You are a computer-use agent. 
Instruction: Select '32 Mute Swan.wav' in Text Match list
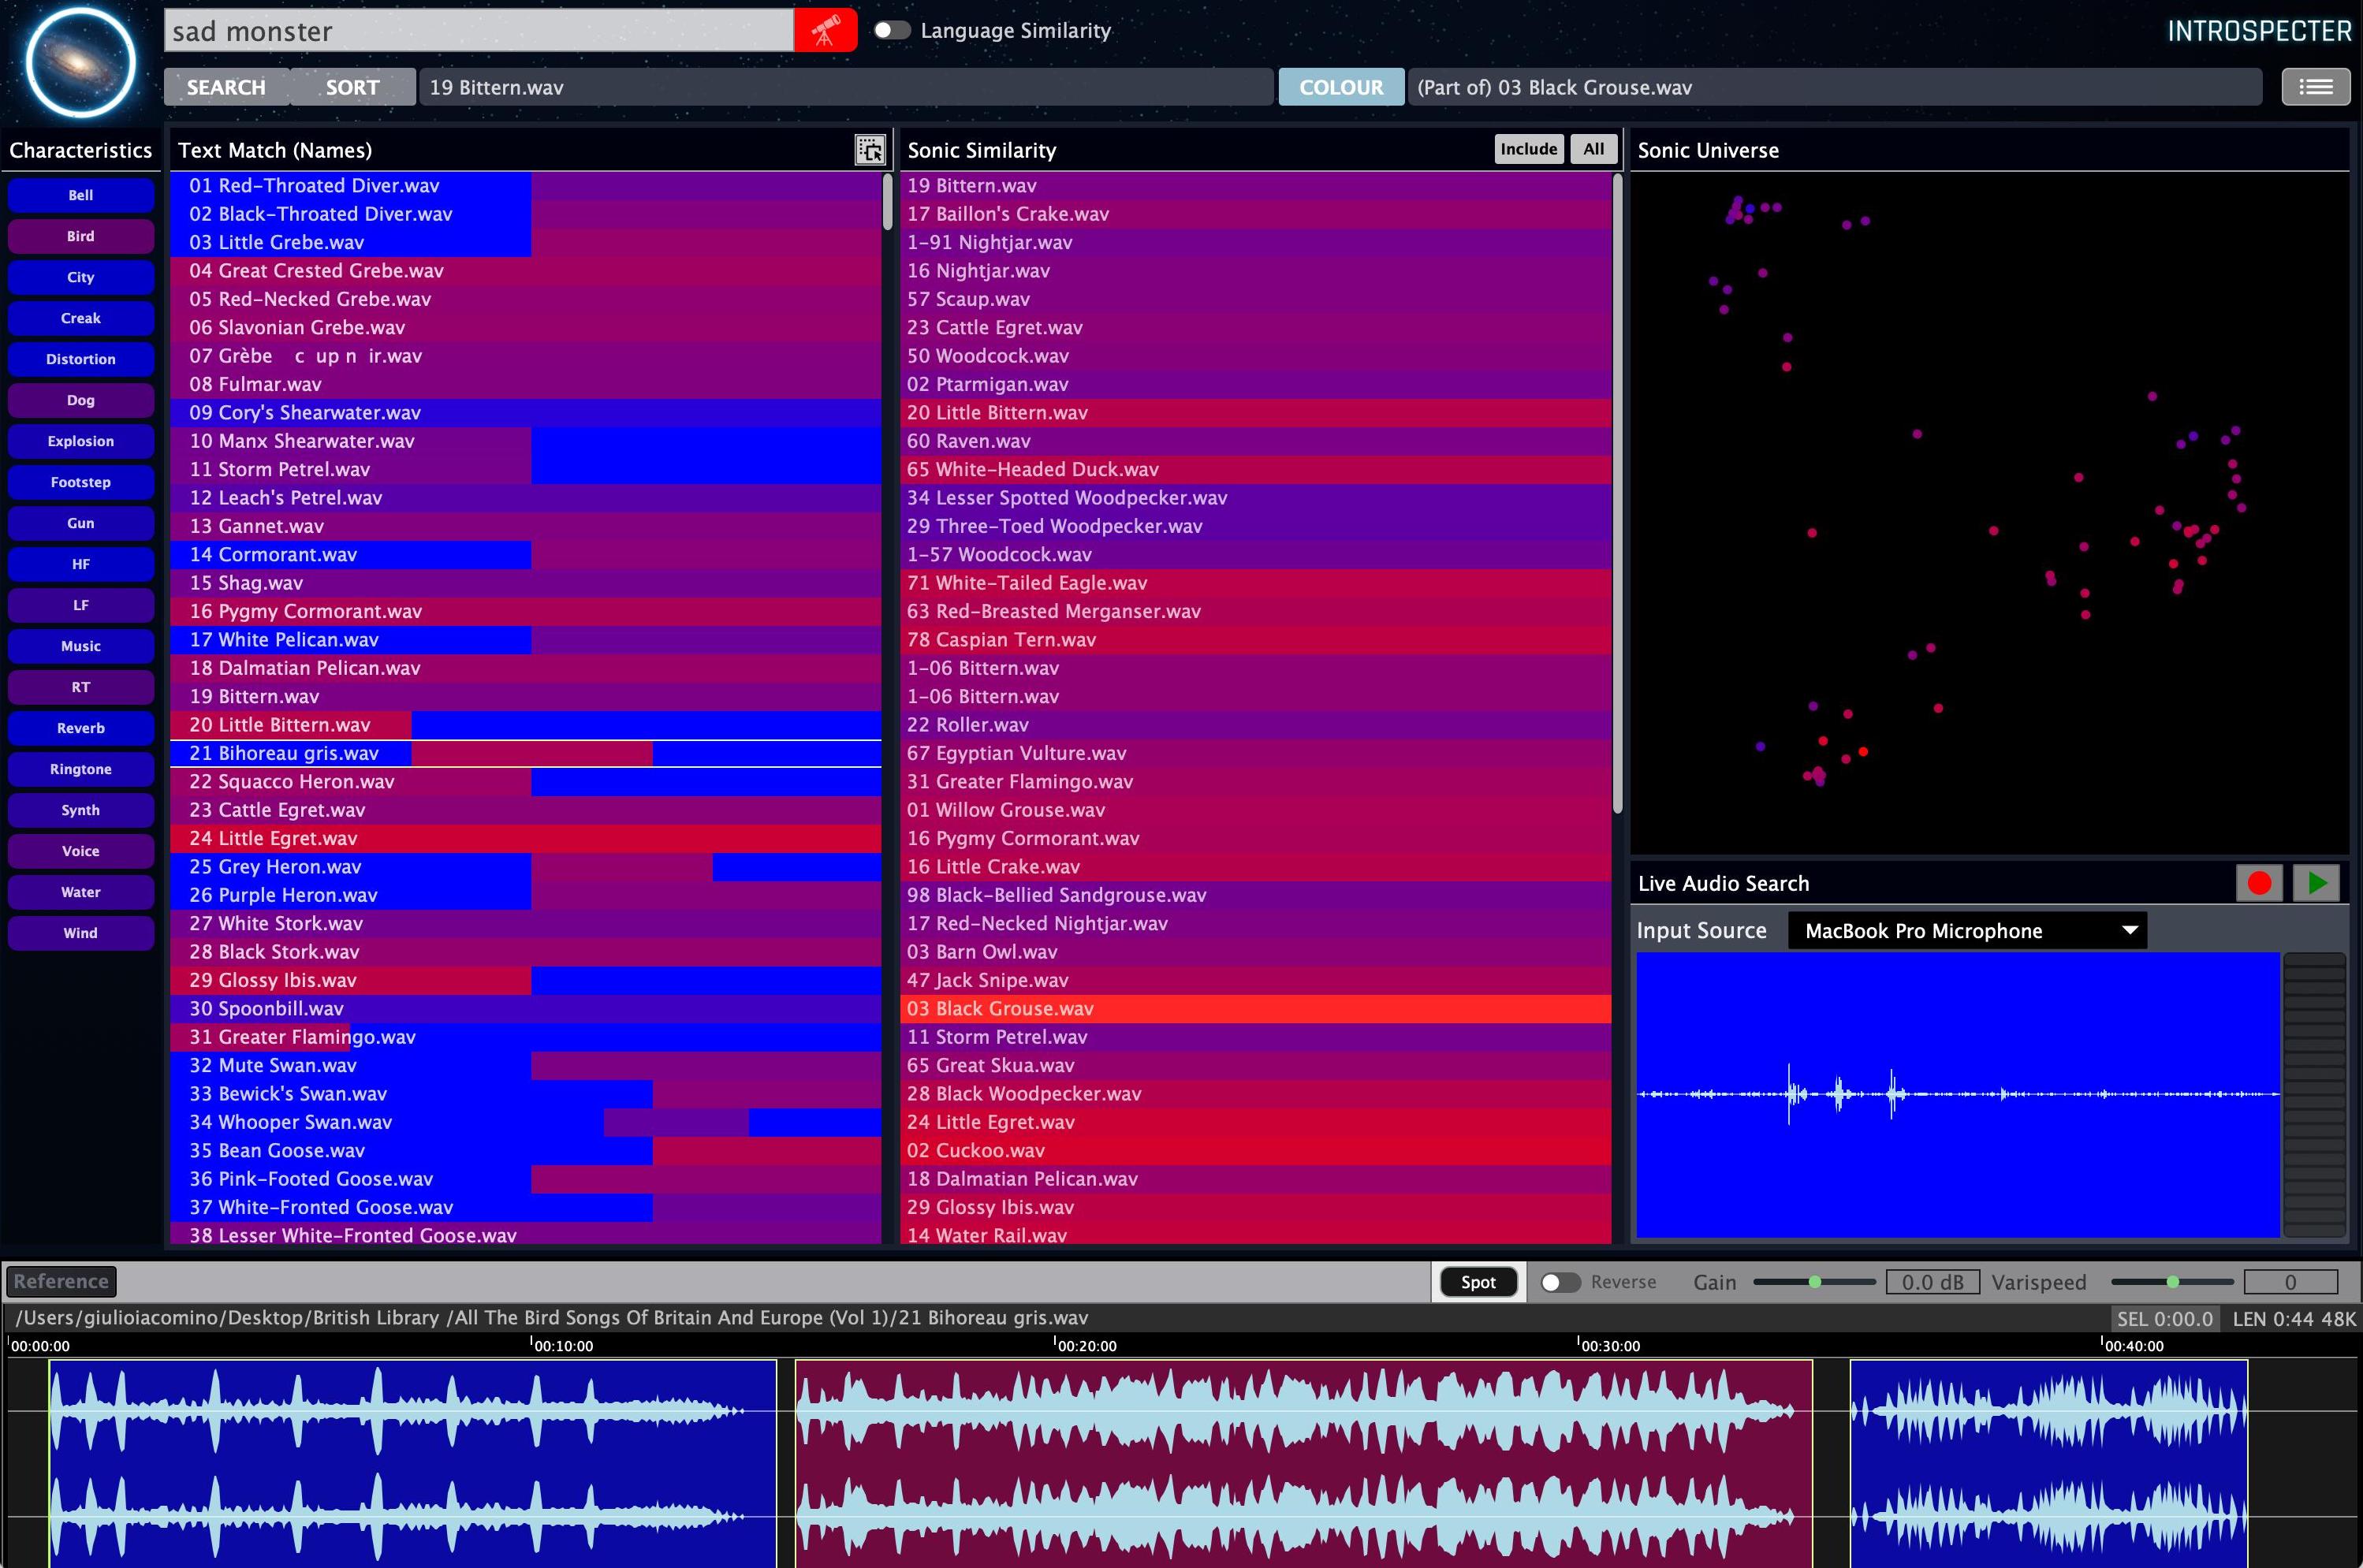point(526,1065)
